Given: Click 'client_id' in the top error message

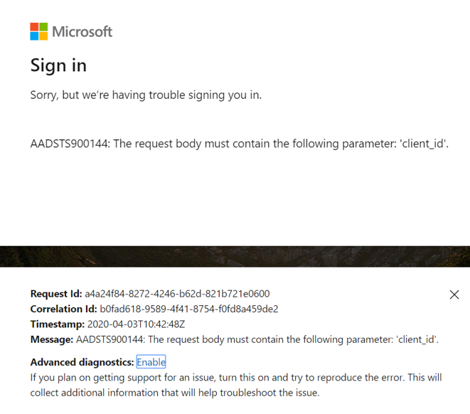Looking at the screenshot, I should pos(424,144).
